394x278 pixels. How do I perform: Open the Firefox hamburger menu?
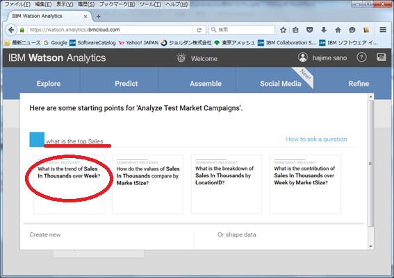click(383, 30)
